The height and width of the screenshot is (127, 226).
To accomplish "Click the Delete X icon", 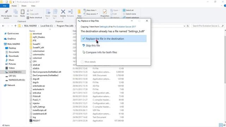I will click(x=63, y=12).
